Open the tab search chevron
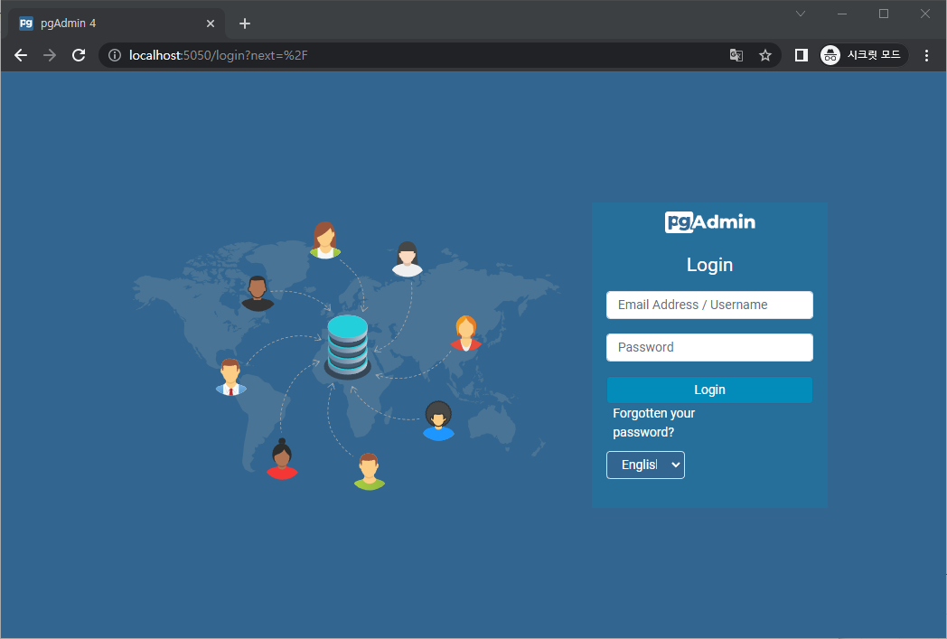Image resolution: width=947 pixels, height=639 pixels. pyautogui.click(x=801, y=14)
